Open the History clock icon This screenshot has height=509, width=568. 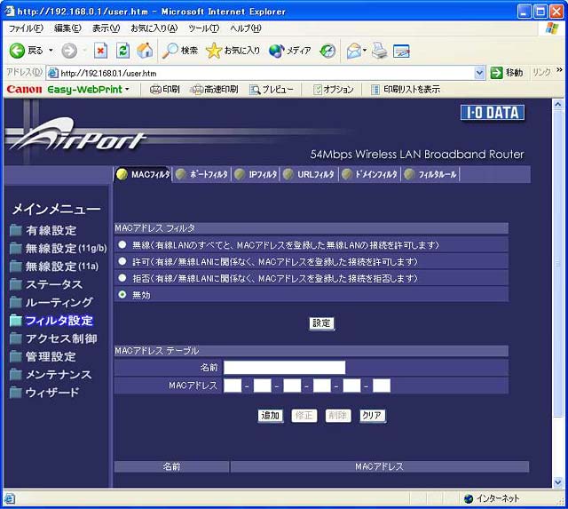point(327,51)
